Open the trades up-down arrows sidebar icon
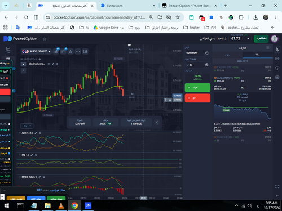Image resolution: width=282 pixels, height=211 pixels. click(277, 50)
